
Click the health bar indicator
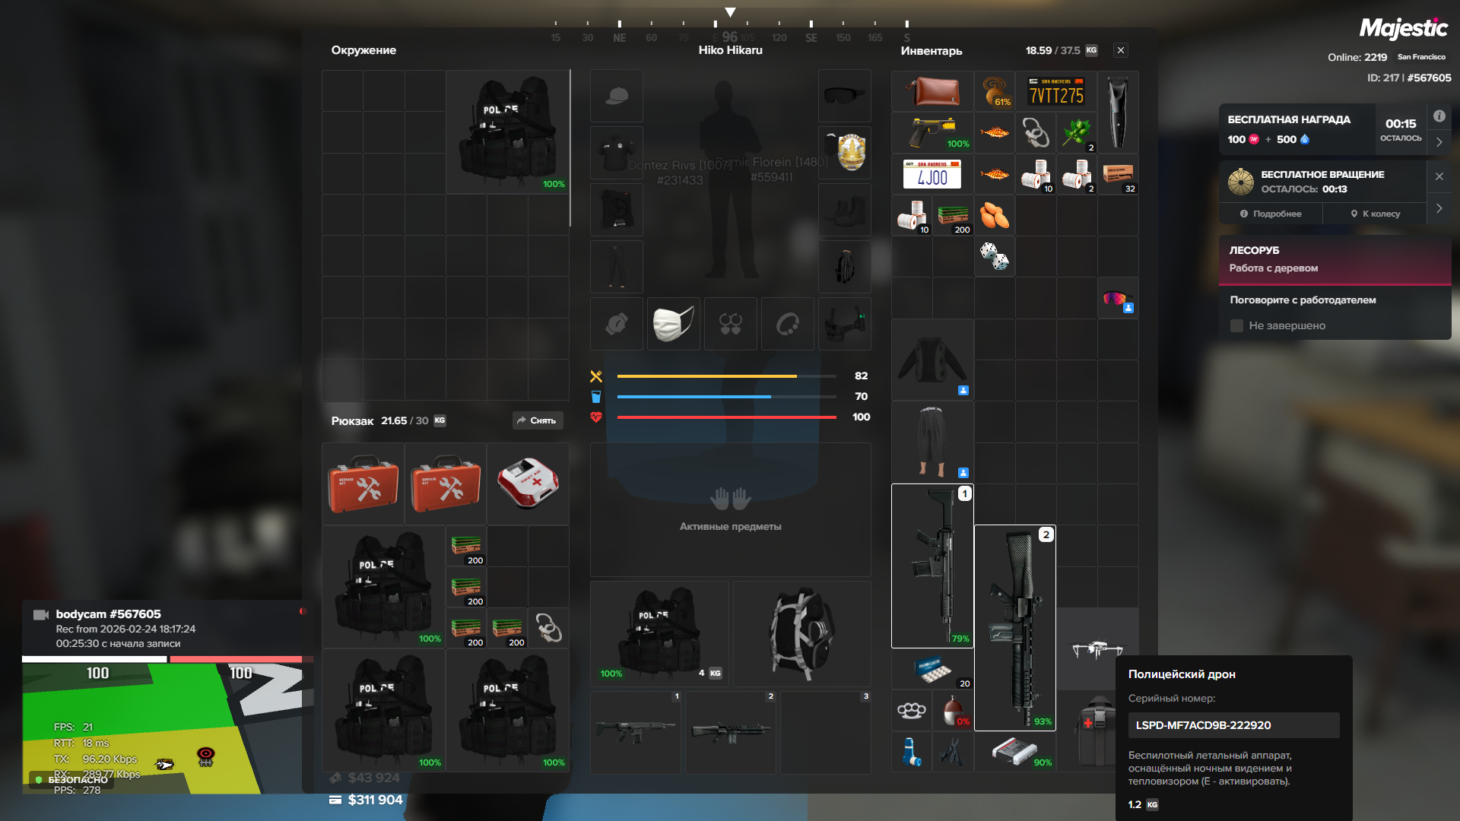[x=726, y=417]
